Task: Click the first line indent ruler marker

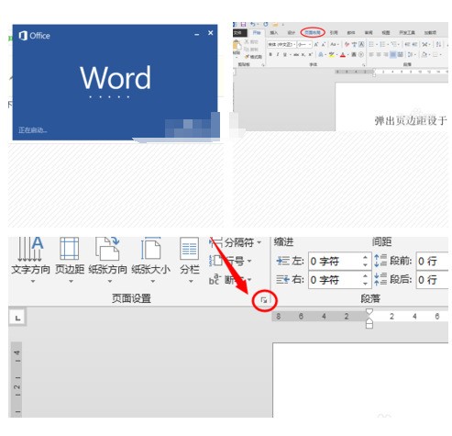Action: (x=369, y=312)
